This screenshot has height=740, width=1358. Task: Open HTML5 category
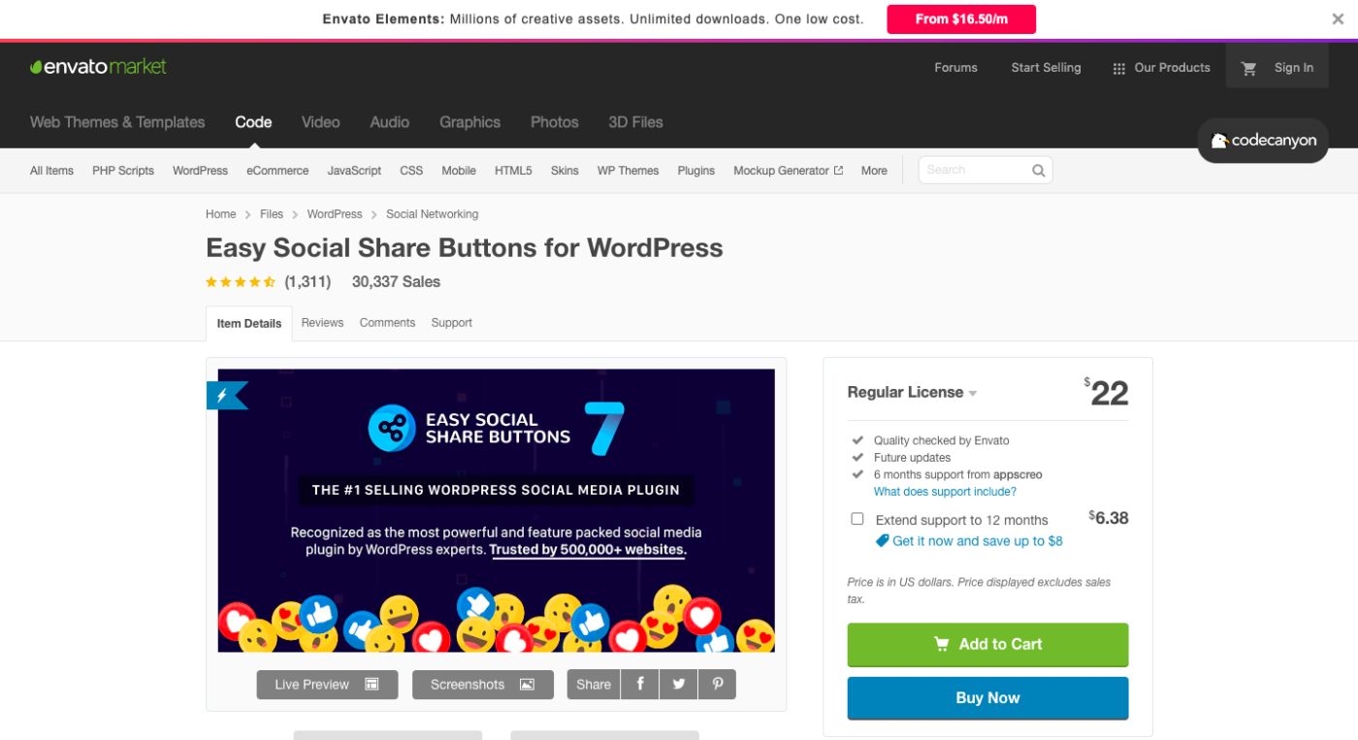(x=513, y=171)
